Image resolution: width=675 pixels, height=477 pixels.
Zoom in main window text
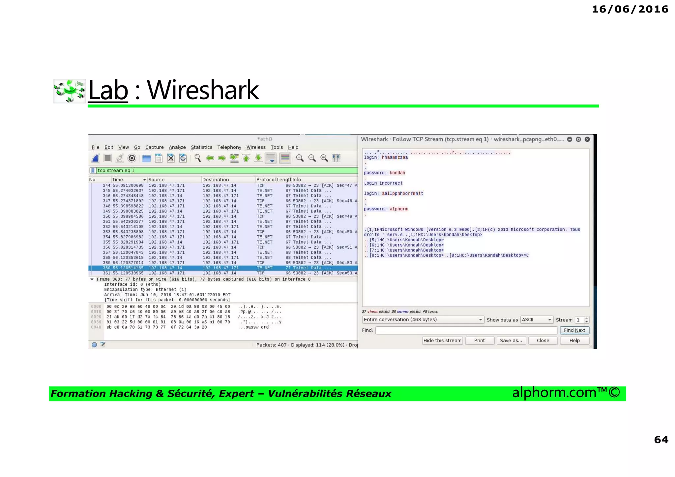pos(300,158)
